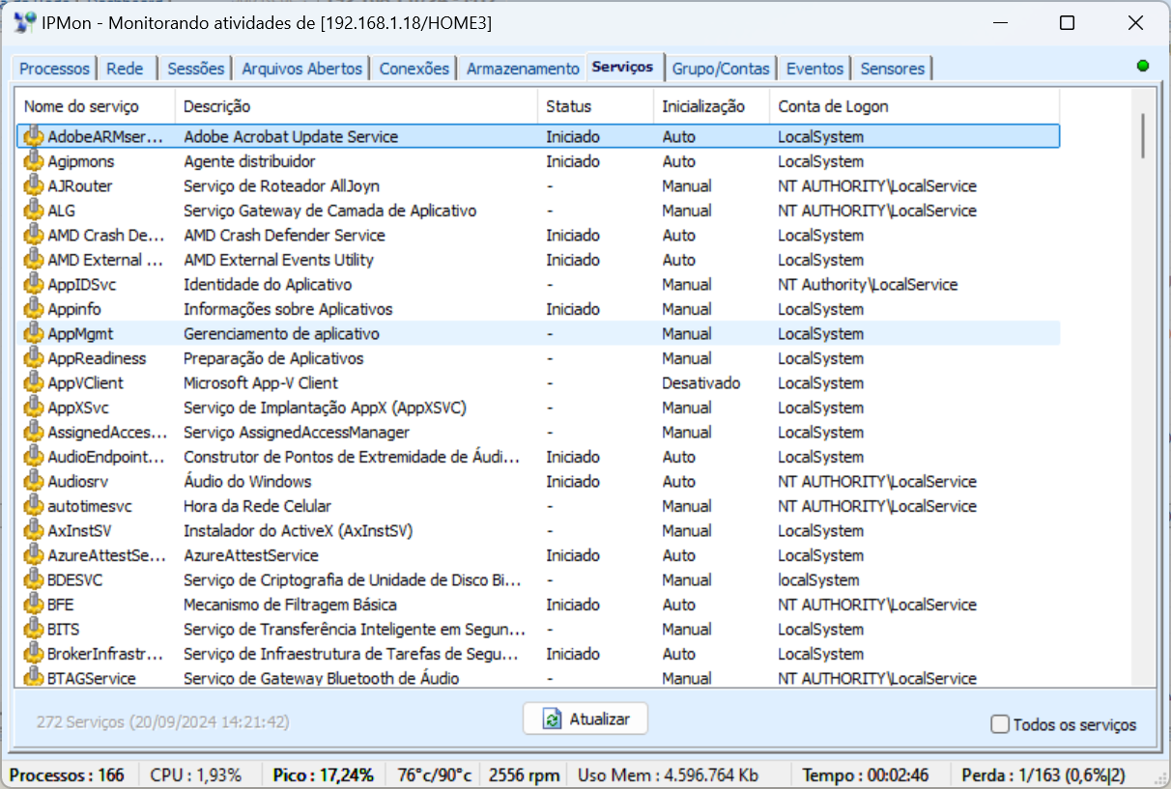1171x789 pixels.
Task: Click the icon of AudioEndpointBuilder service
Action: [x=33, y=457]
